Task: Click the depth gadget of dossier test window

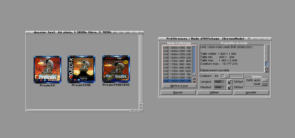Action: pyautogui.click(x=140, y=32)
